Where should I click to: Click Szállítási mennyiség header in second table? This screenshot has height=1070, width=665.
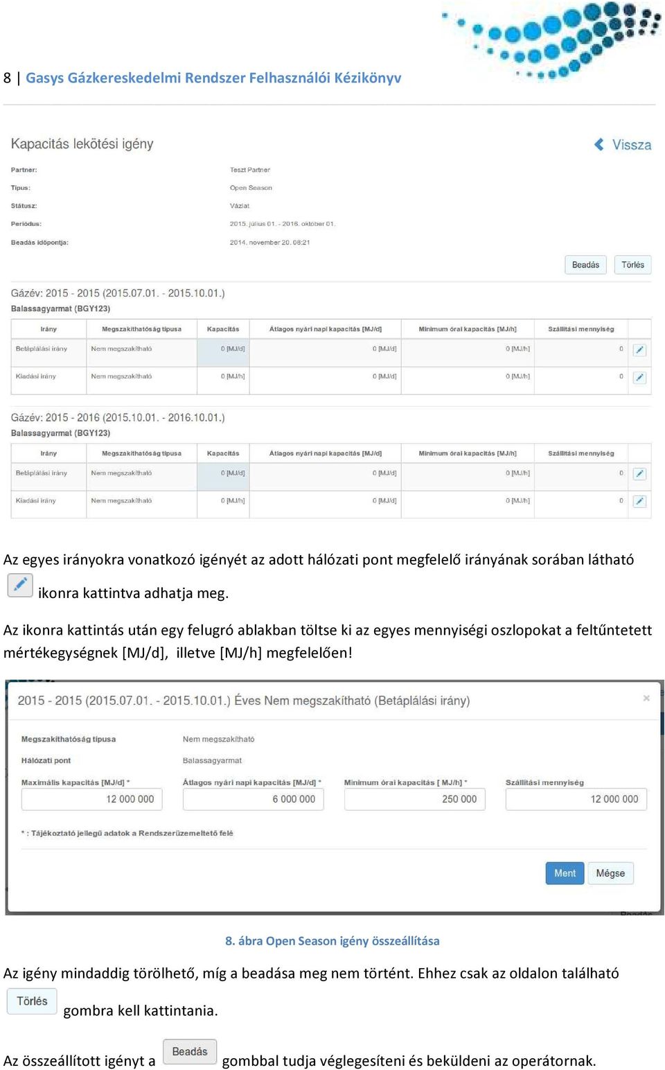pos(581,453)
